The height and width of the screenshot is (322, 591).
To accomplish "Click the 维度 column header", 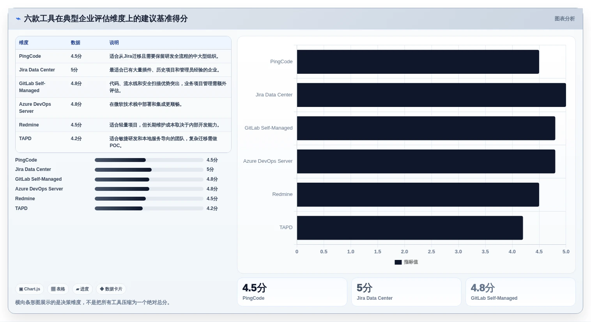I will click(x=24, y=43).
